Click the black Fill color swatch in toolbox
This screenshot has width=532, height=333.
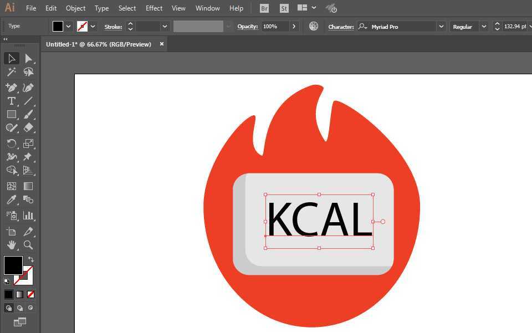(13, 265)
